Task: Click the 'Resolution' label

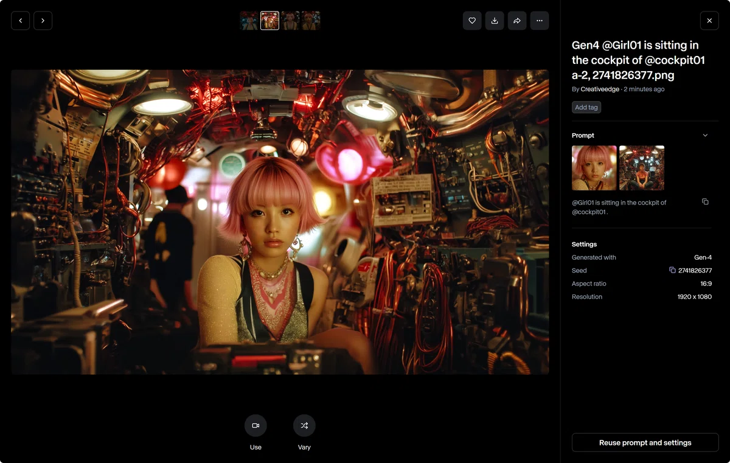Action: coord(587,297)
